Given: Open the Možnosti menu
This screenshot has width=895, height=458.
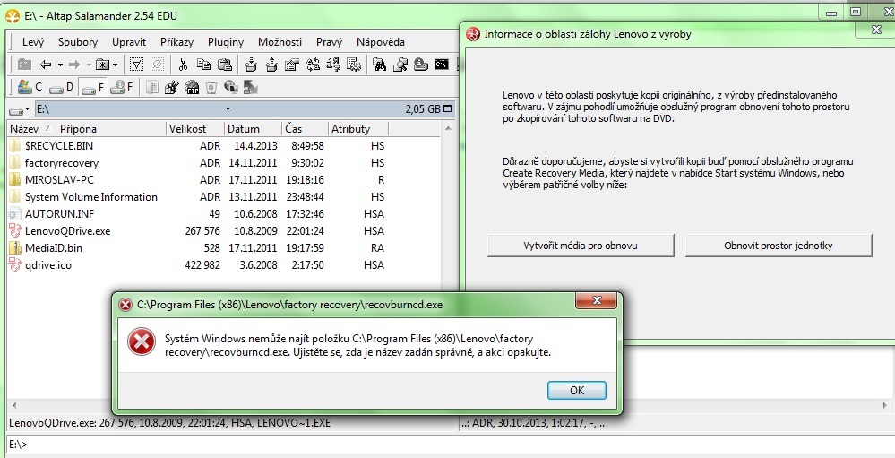Looking at the screenshot, I should tap(280, 42).
